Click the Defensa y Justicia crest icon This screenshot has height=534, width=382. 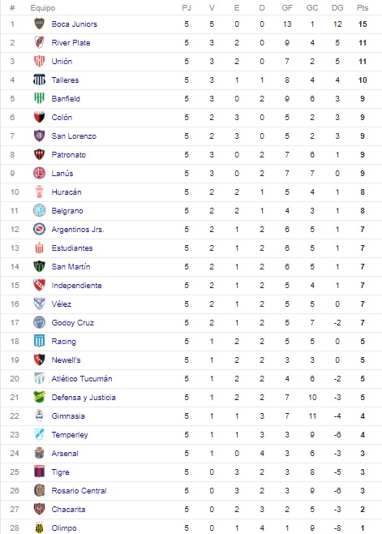[x=39, y=397]
